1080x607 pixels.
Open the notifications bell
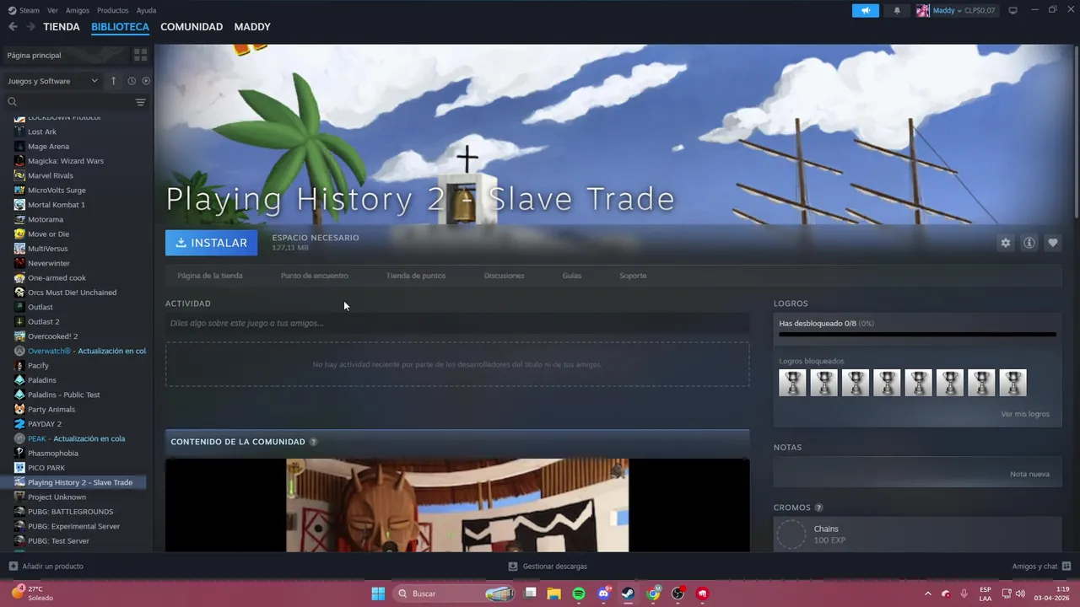(x=897, y=10)
